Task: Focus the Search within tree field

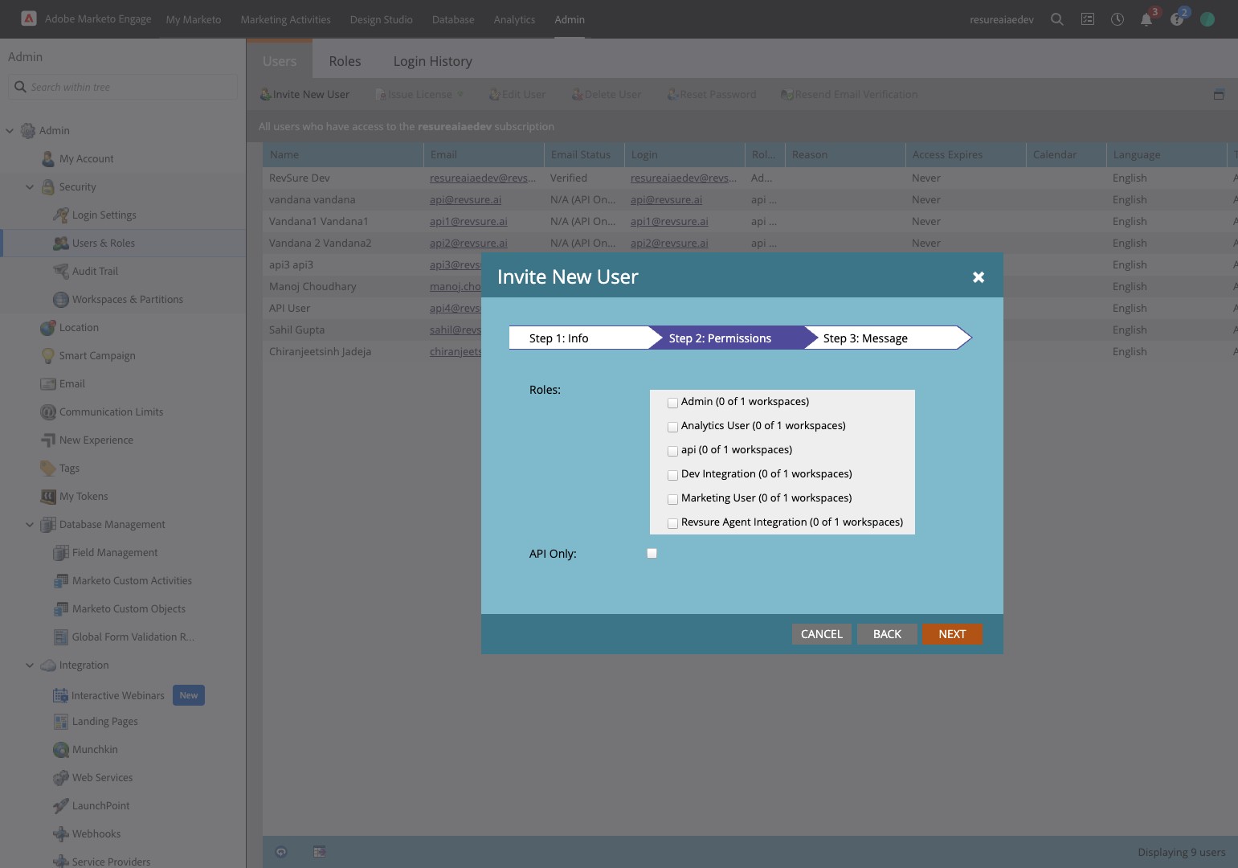Action: click(123, 87)
